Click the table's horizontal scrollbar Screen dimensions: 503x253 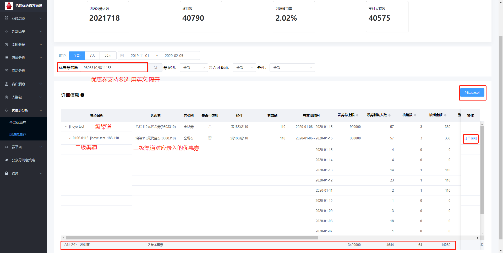[192, 238]
